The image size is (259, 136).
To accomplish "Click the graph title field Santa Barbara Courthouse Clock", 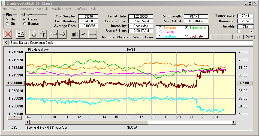I will coord(131,43).
